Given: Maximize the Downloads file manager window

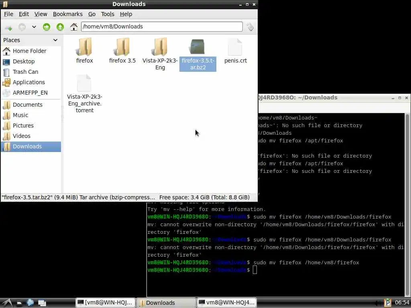Looking at the screenshot, I should (247, 4).
